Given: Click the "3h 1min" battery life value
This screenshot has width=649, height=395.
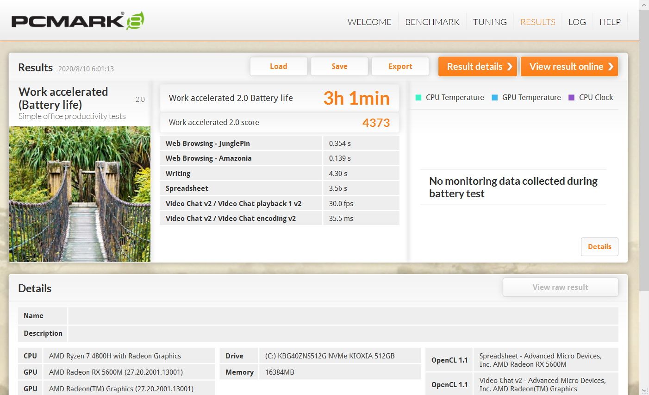Looking at the screenshot, I should [356, 98].
